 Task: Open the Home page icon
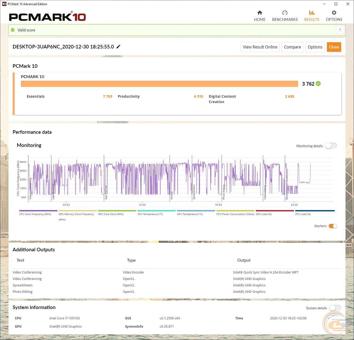(260, 13)
